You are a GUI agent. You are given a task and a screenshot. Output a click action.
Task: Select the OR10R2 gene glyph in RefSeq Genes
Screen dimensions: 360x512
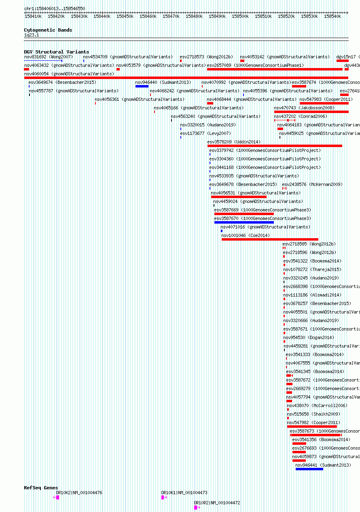pos(197,507)
